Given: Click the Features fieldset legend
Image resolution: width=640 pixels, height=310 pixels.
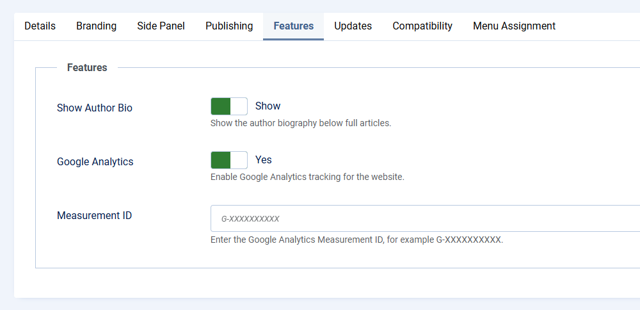Looking at the screenshot, I should [87, 67].
